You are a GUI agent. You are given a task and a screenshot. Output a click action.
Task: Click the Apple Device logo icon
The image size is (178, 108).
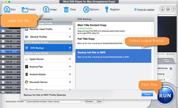coord(26,59)
